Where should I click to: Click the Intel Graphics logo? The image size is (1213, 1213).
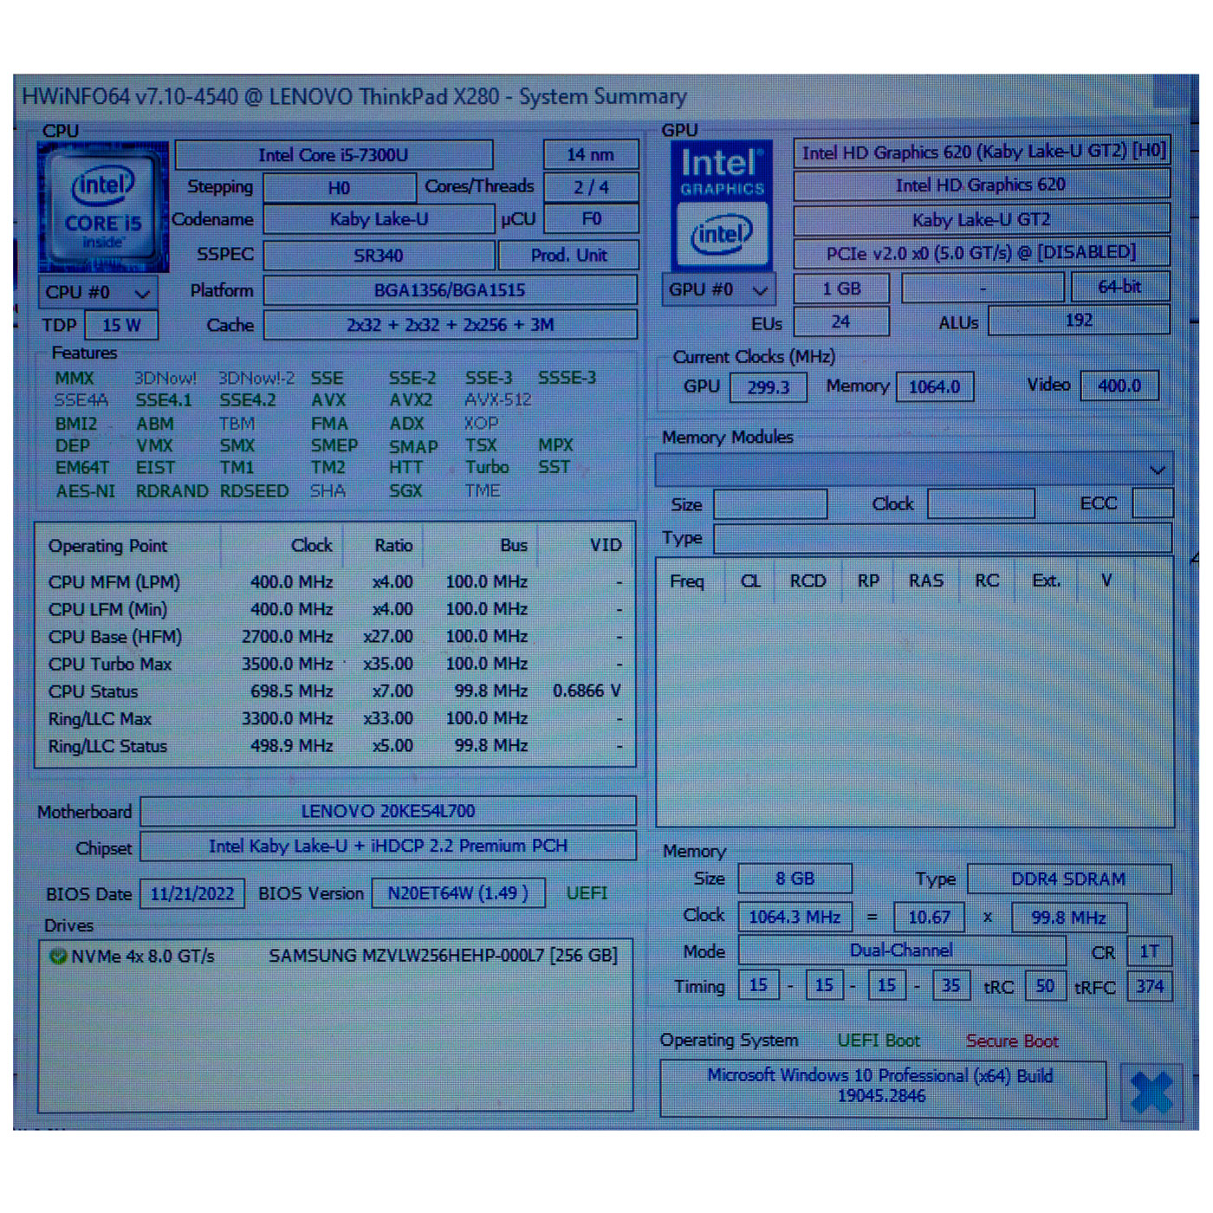(x=722, y=205)
